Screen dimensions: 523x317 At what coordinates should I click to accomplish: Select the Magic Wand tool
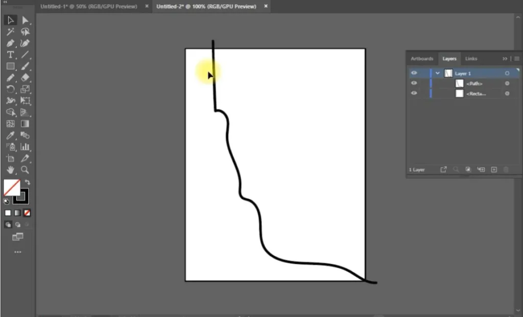10,32
